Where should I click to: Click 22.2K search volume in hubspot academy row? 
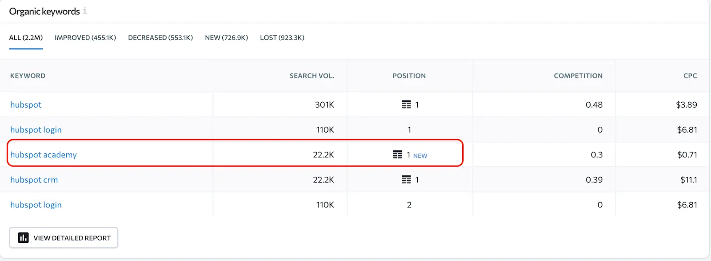click(x=324, y=155)
